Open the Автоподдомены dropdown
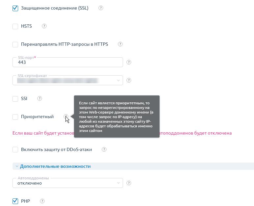254x206 pixels. click(x=68, y=183)
